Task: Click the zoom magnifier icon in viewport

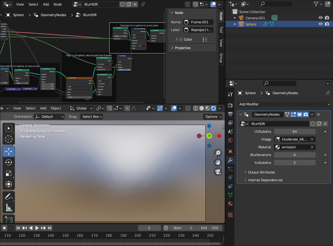Action: tap(218, 153)
